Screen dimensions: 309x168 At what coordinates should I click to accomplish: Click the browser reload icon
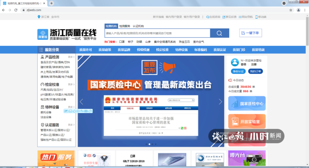pyautogui.click(x=16, y=10)
